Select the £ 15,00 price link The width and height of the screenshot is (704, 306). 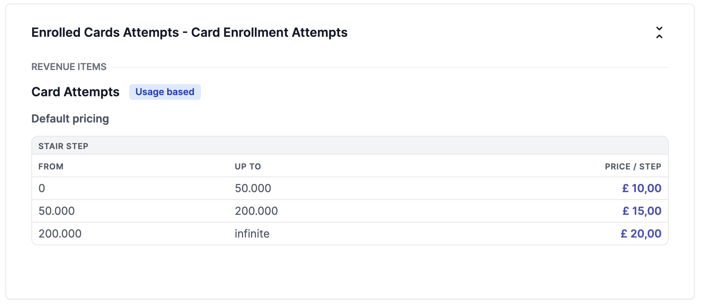642,211
